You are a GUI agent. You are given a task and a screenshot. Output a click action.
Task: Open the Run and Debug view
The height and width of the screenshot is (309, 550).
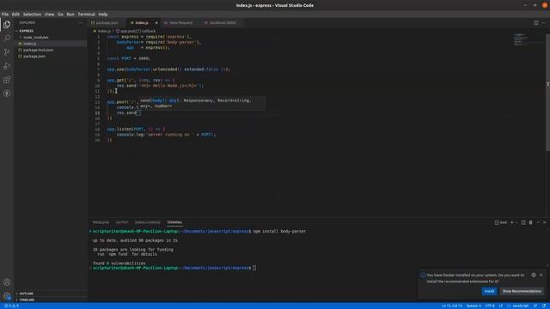click(x=7, y=65)
